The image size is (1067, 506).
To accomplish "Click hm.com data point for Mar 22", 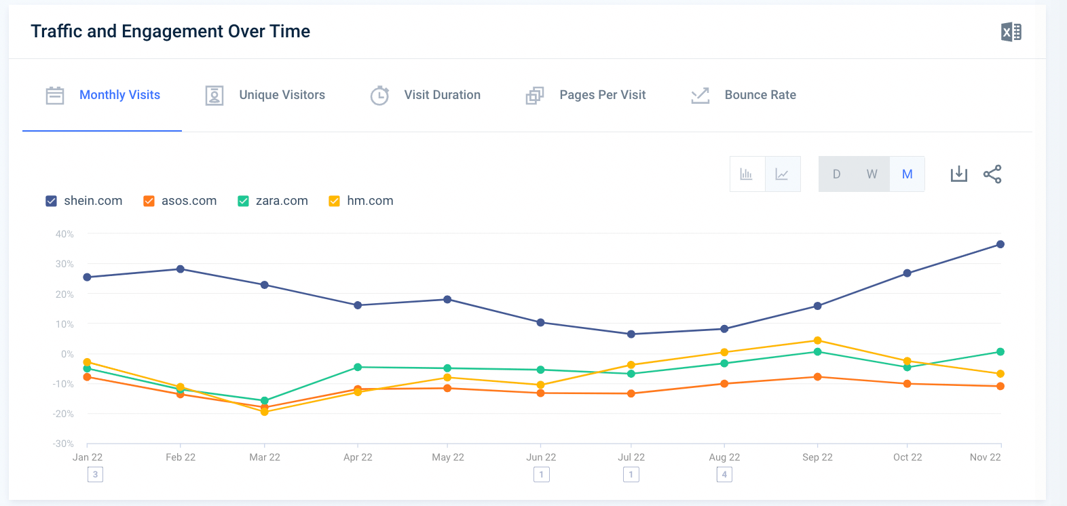I will [x=265, y=412].
